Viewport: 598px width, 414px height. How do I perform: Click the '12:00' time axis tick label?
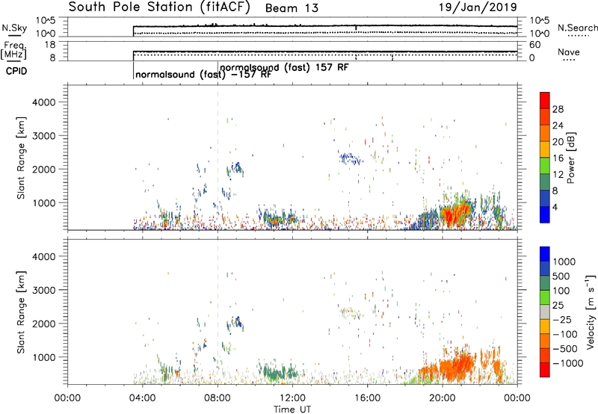292,398
